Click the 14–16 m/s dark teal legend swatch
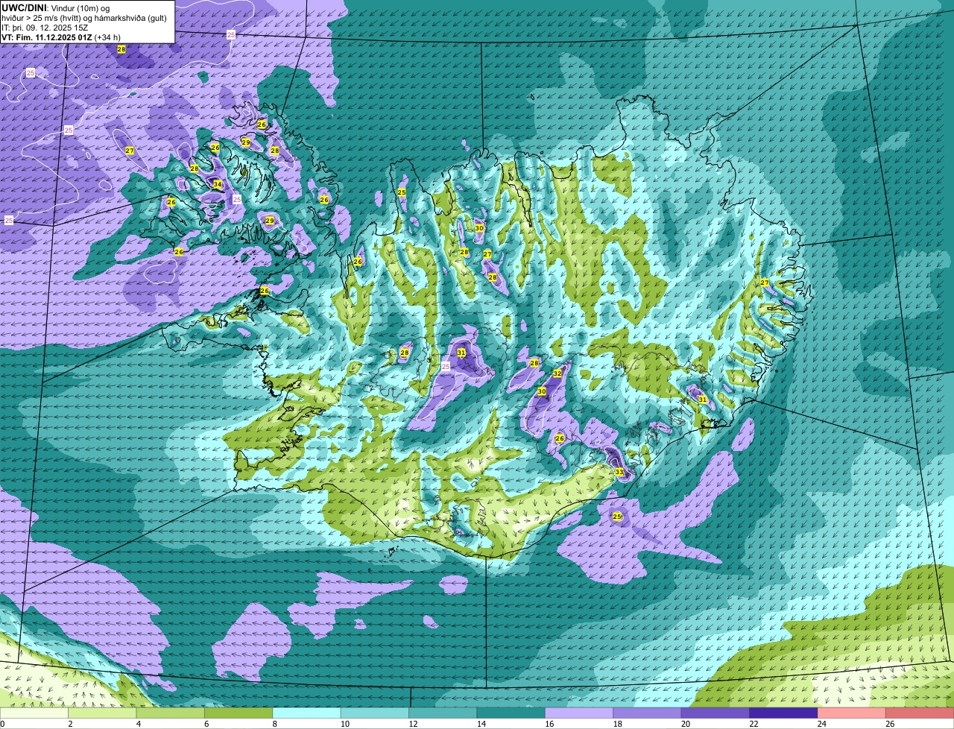Image resolution: width=954 pixels, height=729 pixels. click(x=511, y=713)
